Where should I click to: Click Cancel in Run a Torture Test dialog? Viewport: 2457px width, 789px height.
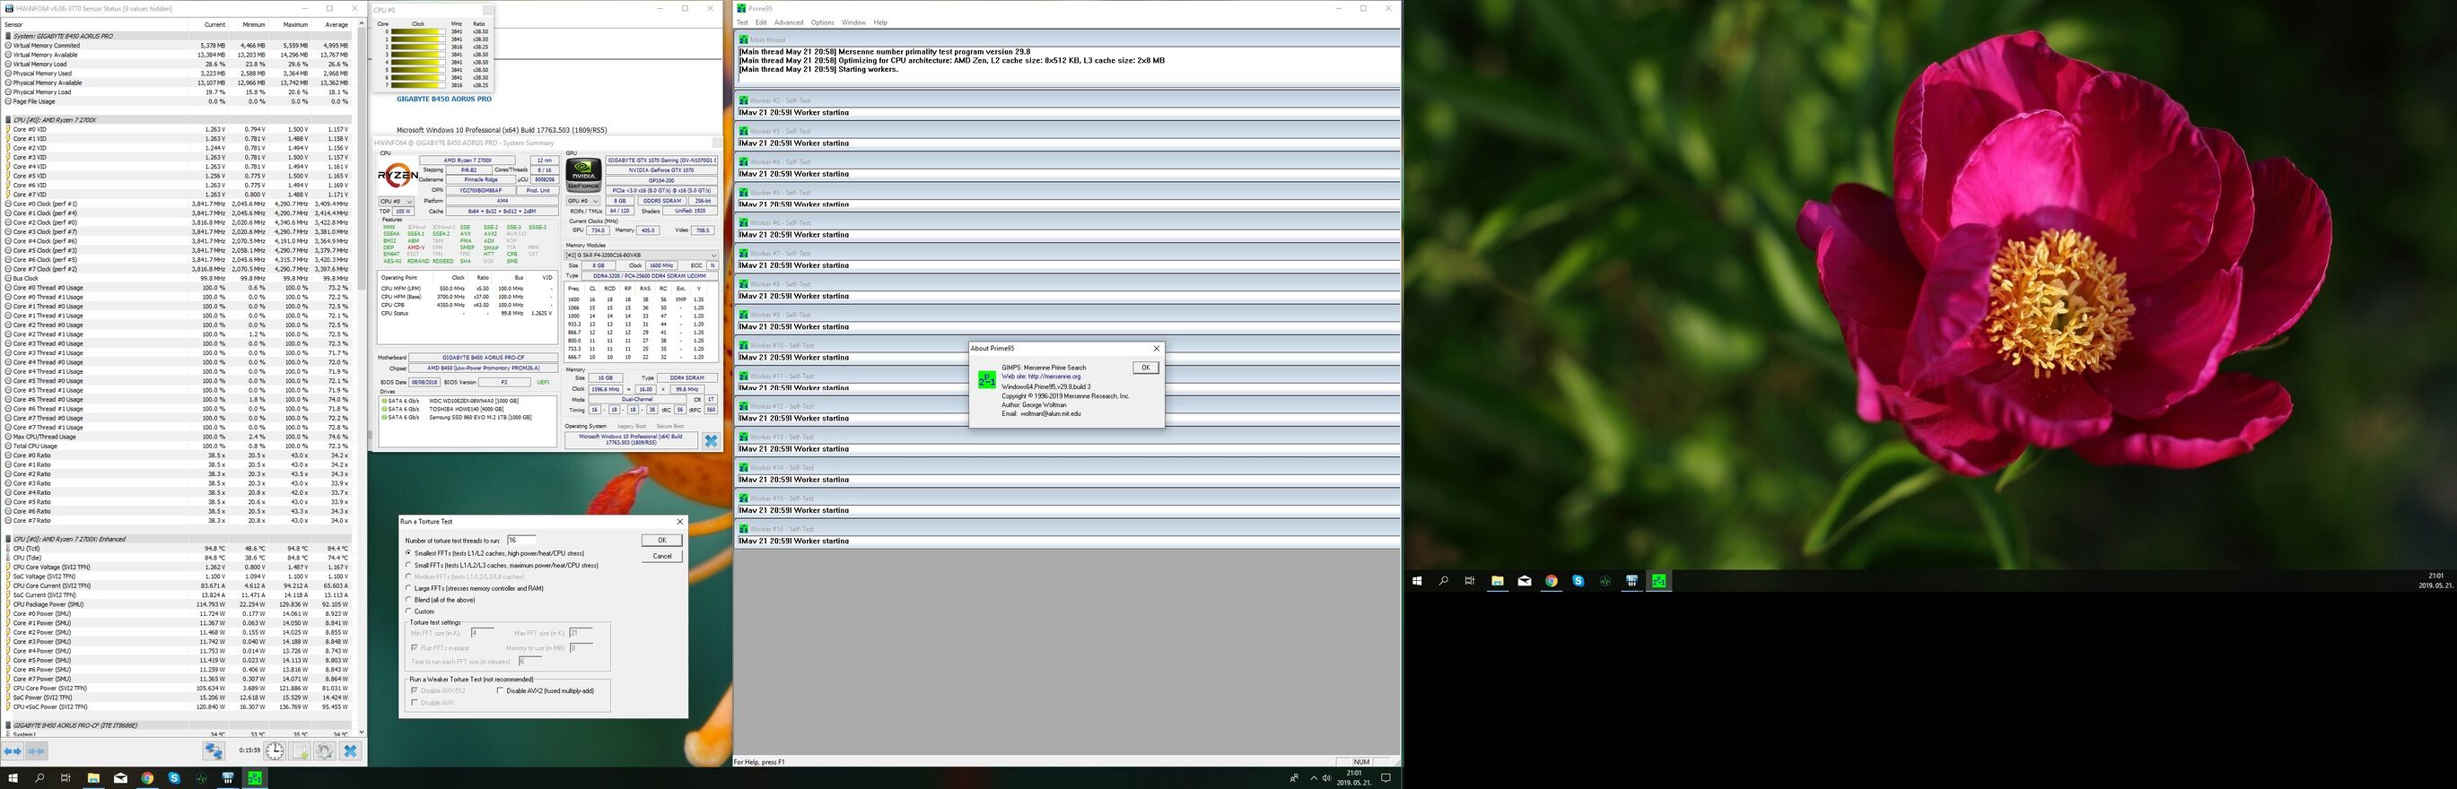[662, 556]
